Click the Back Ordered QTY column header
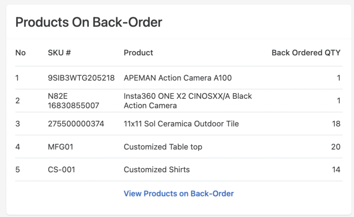The width and height of the screenshot is (354, 217). [306, 53]
